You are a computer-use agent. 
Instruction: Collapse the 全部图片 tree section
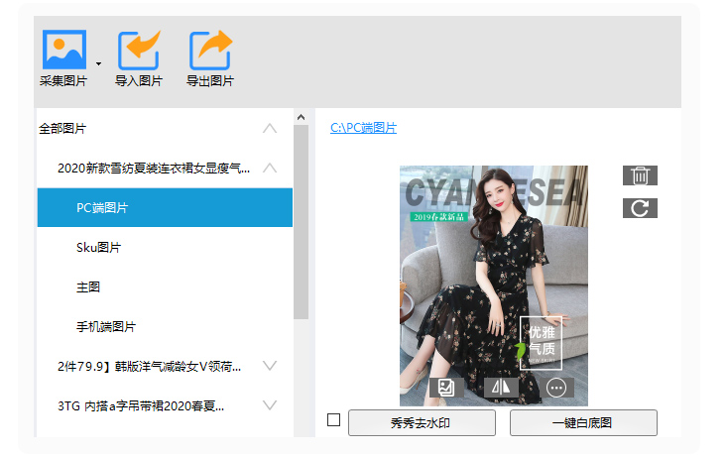pos(270,129)
